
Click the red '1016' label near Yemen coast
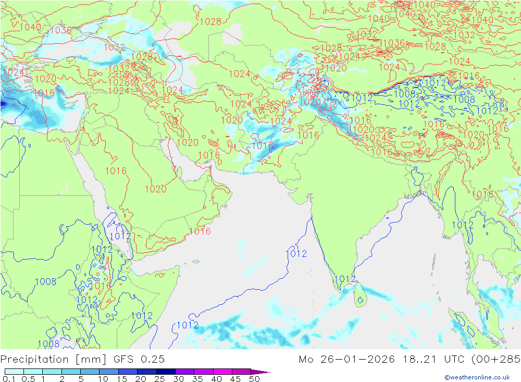(200, 231)
